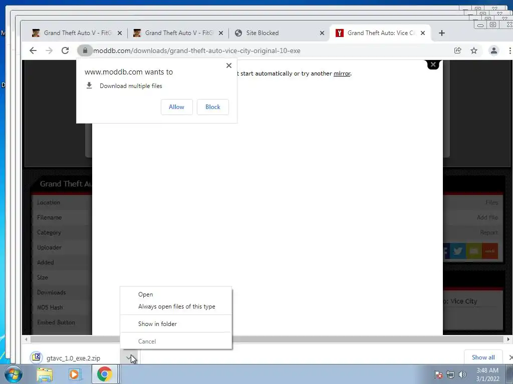This screenshot has width=513, height=384.
Task: Open the Windows Start menu
Action: click(x=14, y=374)
